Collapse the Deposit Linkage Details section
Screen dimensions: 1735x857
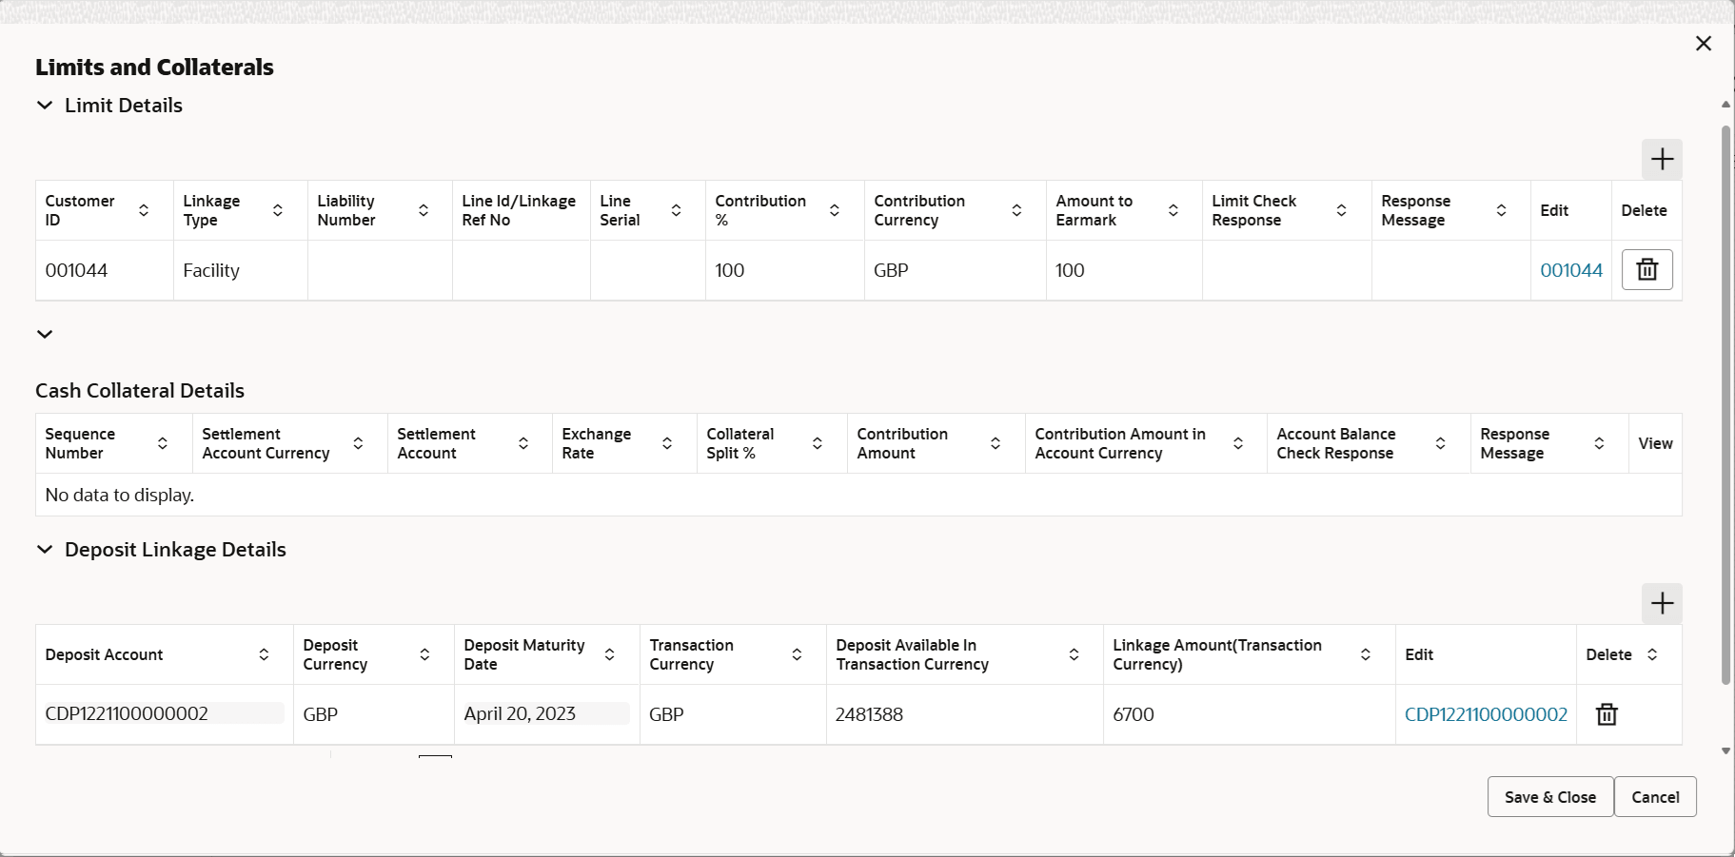(x=45, y=550)
